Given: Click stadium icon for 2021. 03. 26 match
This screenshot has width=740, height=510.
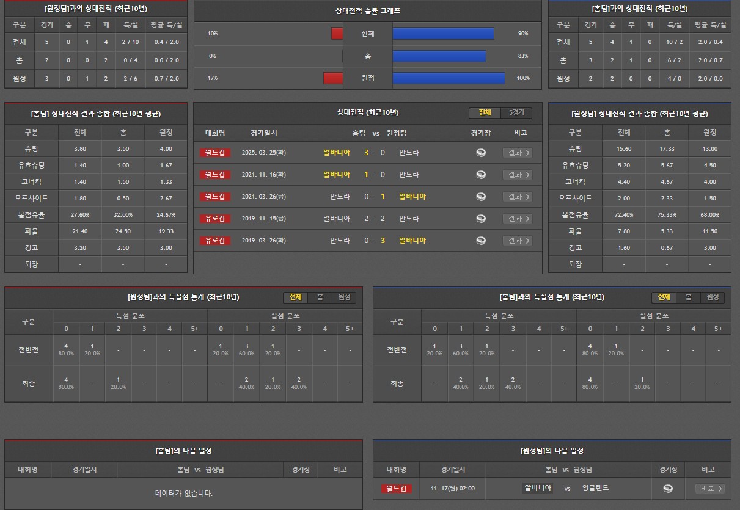Looking at the screenshot, I should click(x=481, y=197).
